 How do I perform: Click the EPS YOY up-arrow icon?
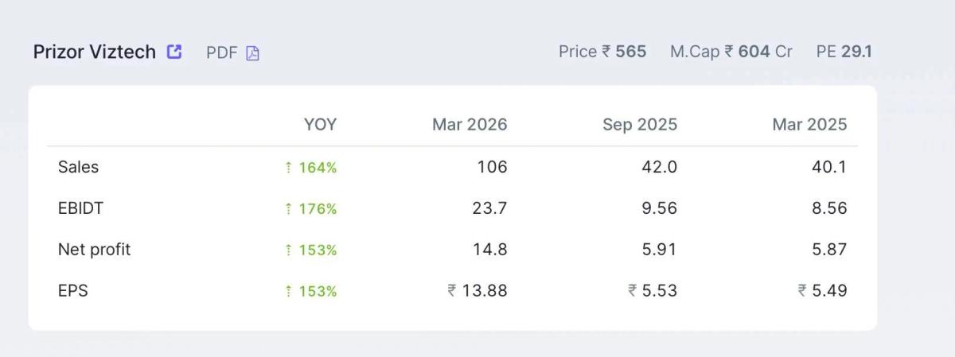(x=288, y=292)
